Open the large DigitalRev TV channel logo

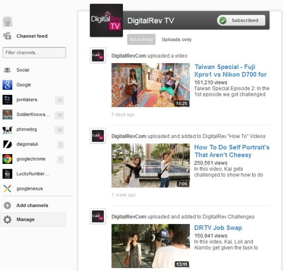tap(106, 20)
